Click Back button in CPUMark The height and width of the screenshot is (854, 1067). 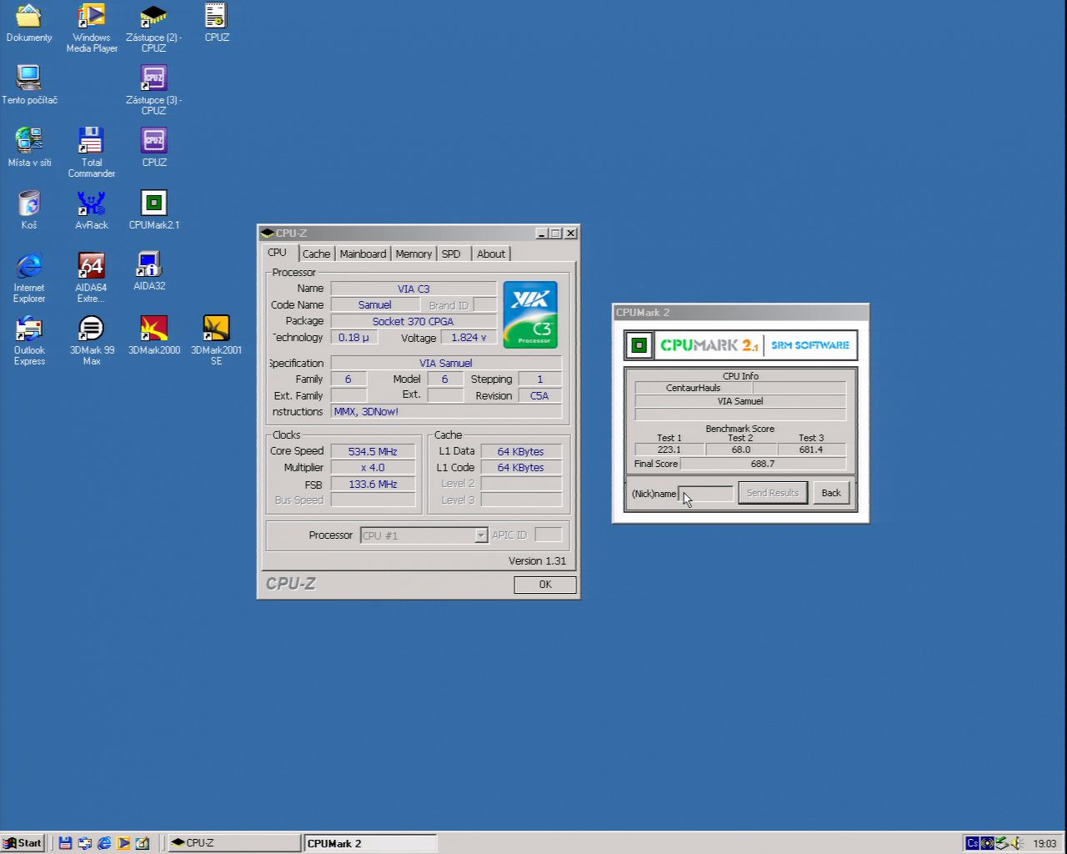(831, 493)
